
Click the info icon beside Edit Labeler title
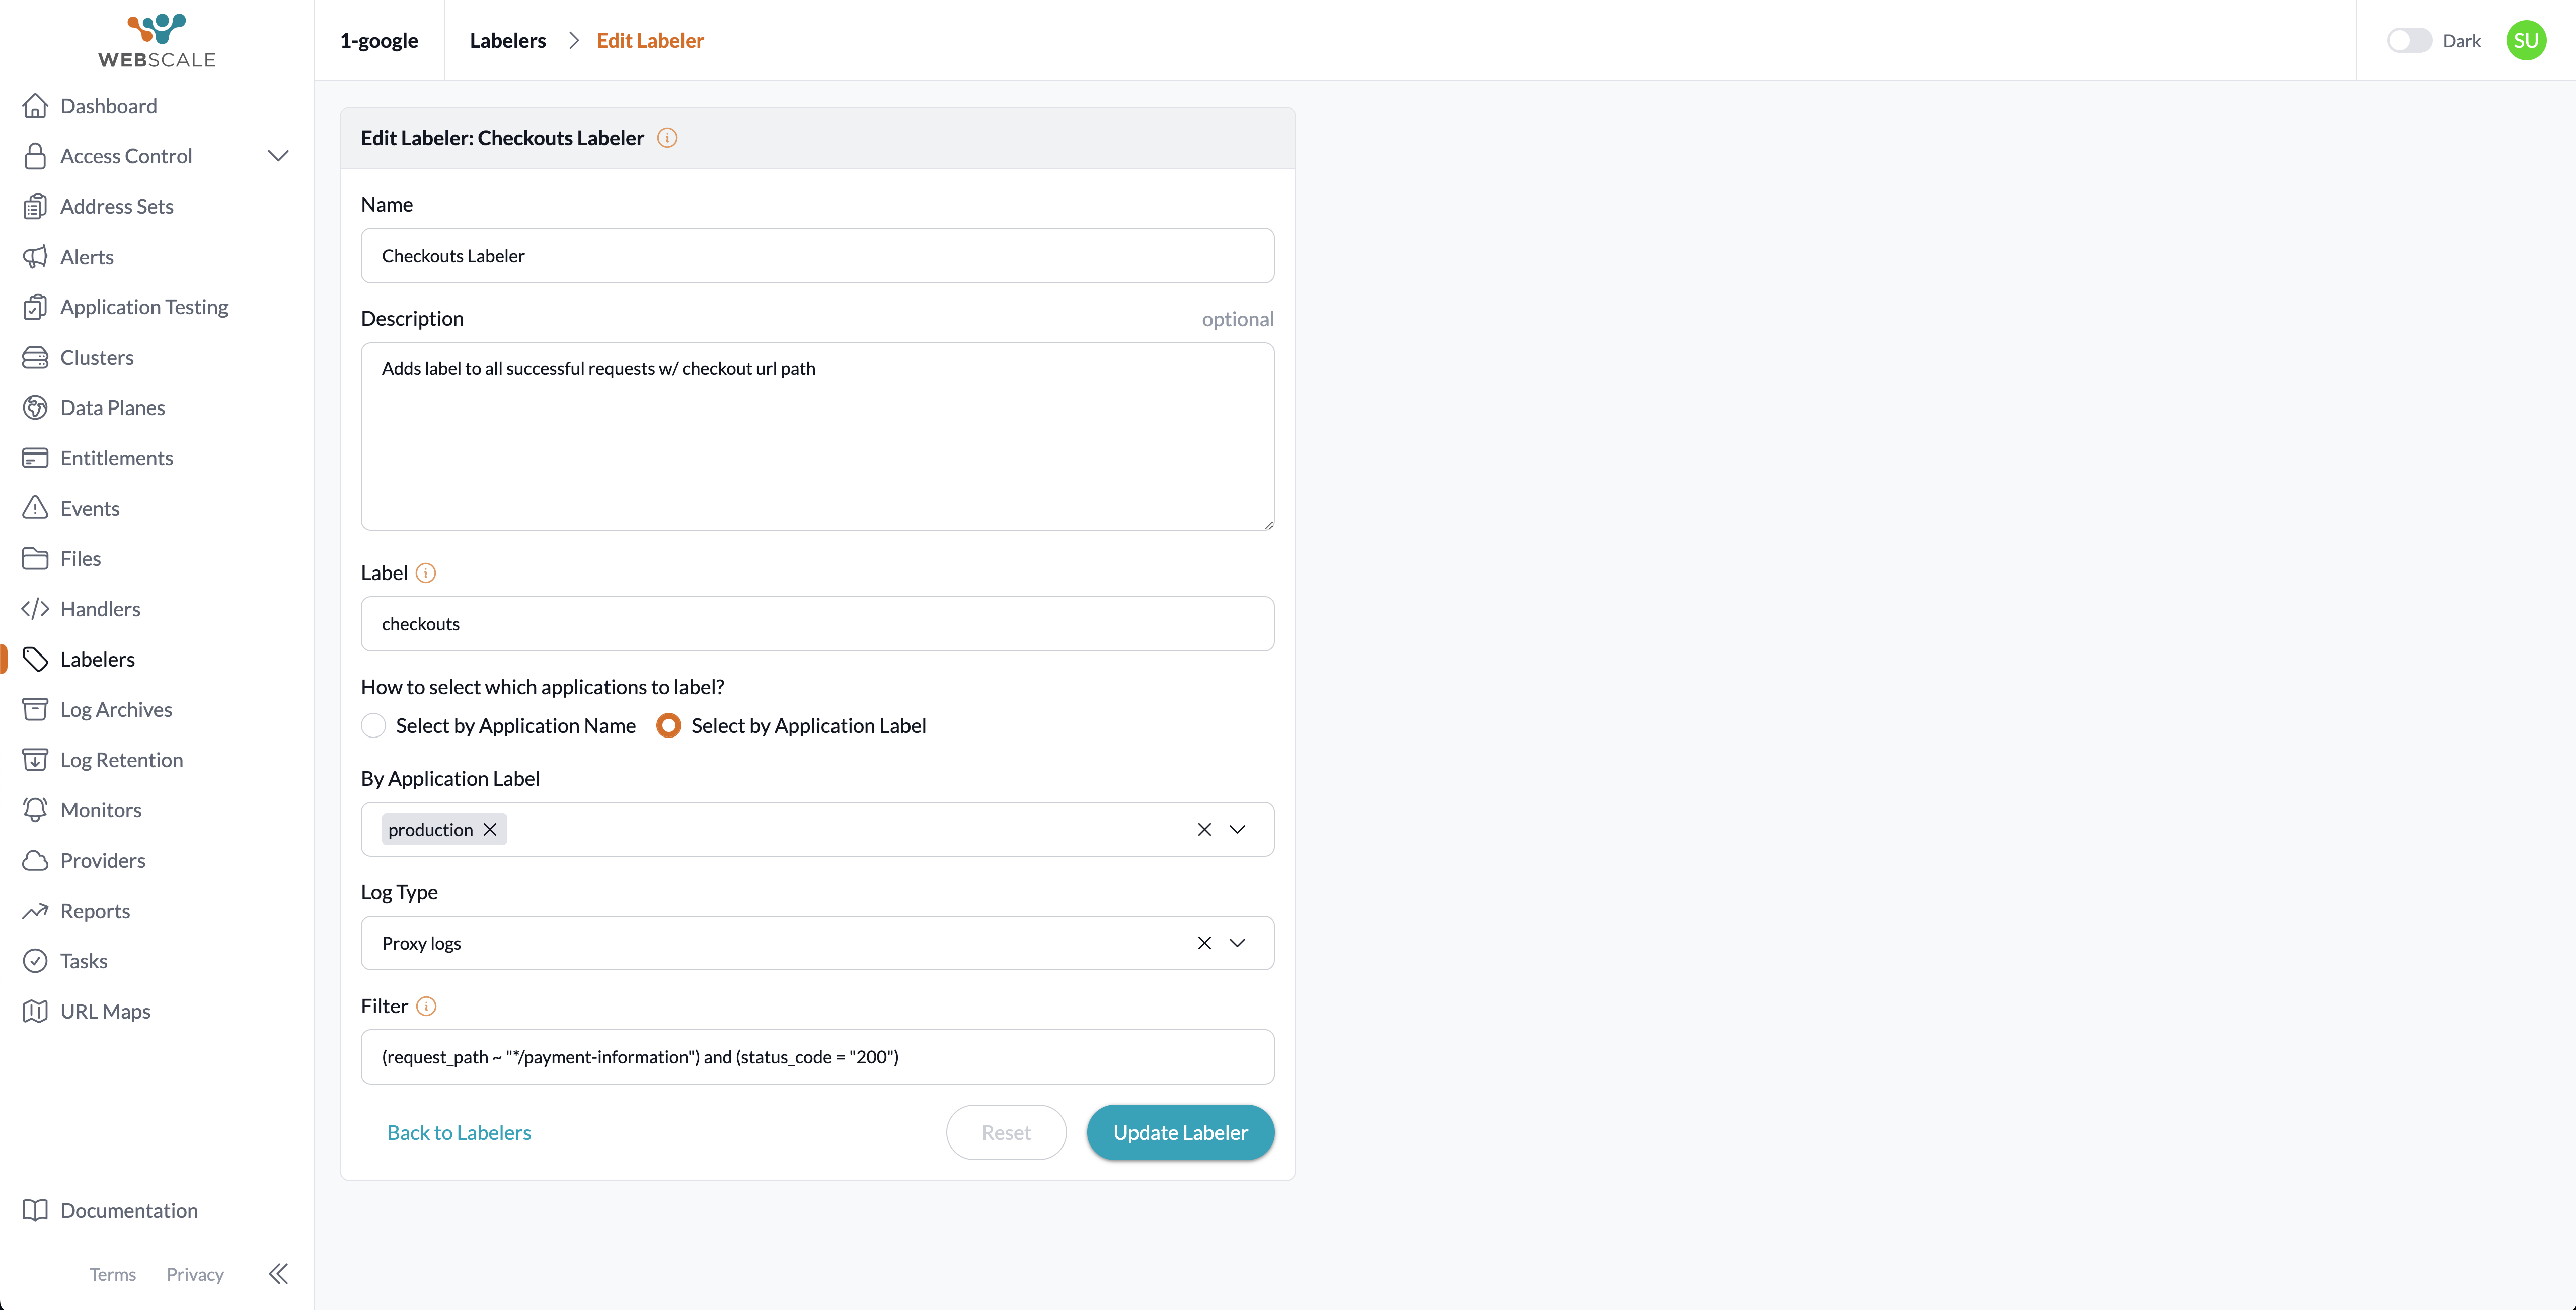pos(667,138)
